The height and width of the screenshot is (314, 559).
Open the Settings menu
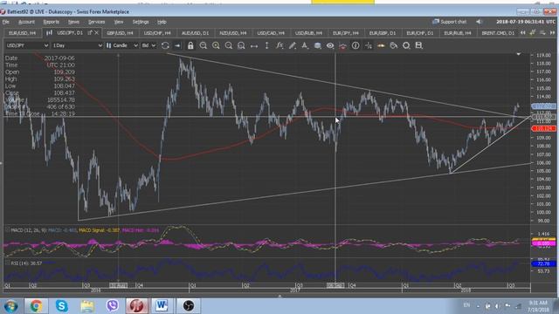(141, 22)
